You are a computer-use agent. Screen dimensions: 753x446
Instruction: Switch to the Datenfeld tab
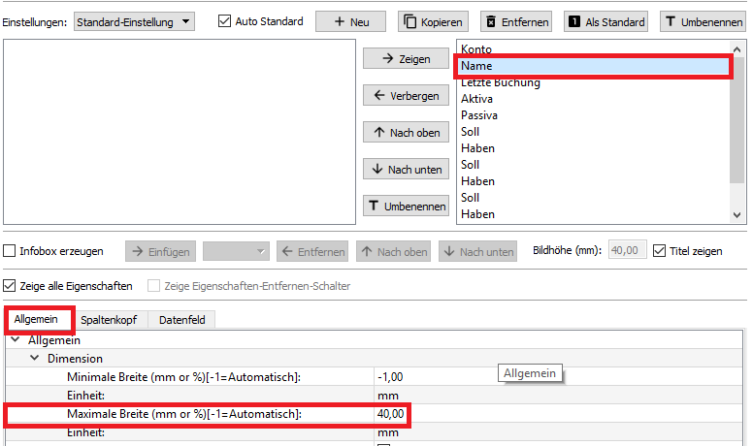click(181, 320)
